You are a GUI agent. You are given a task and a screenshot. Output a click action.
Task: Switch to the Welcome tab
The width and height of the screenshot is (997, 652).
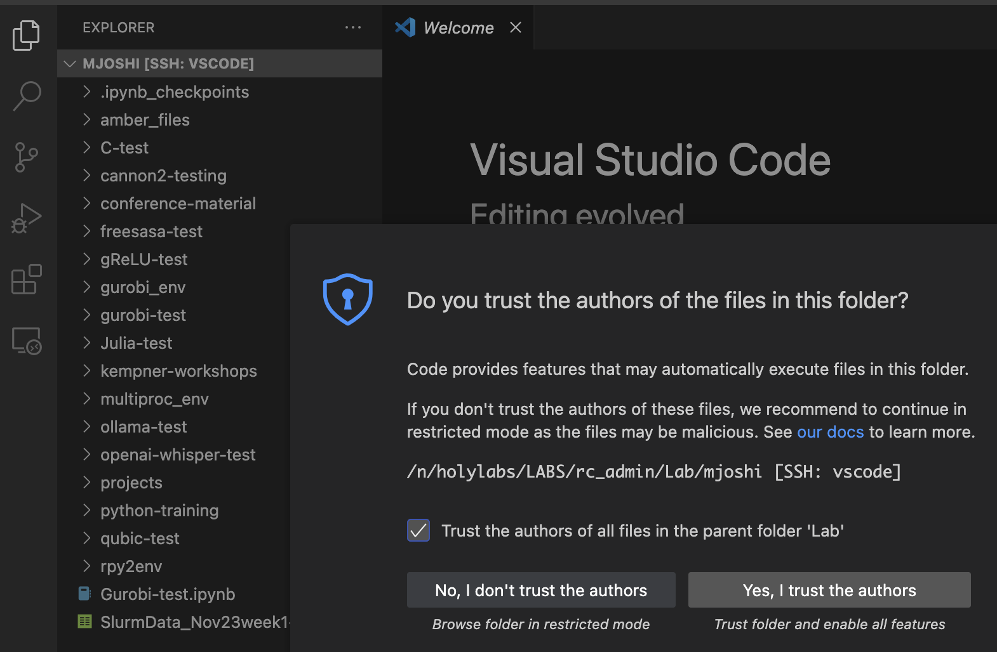(458, 28)
